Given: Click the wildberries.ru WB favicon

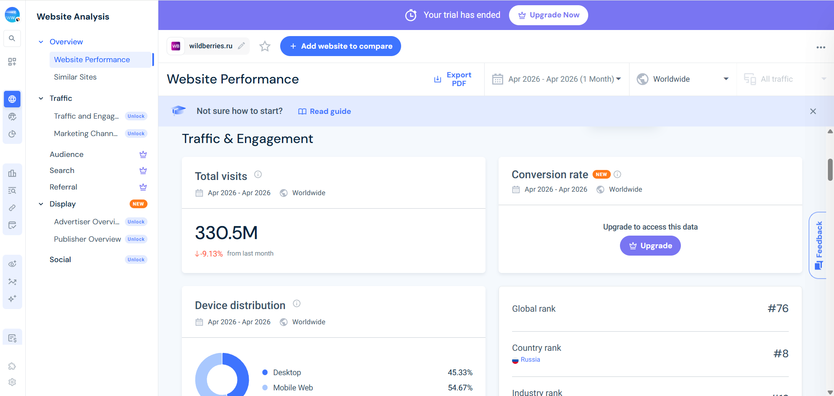Looking at the screenshot, I should pos(176,46).
